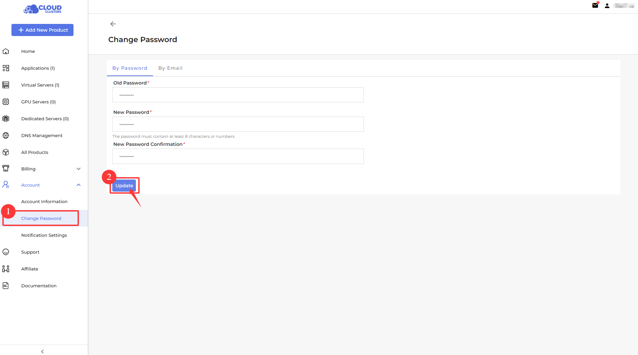
Task: Click the DNS Management globe icon
Action: [6, 135]
